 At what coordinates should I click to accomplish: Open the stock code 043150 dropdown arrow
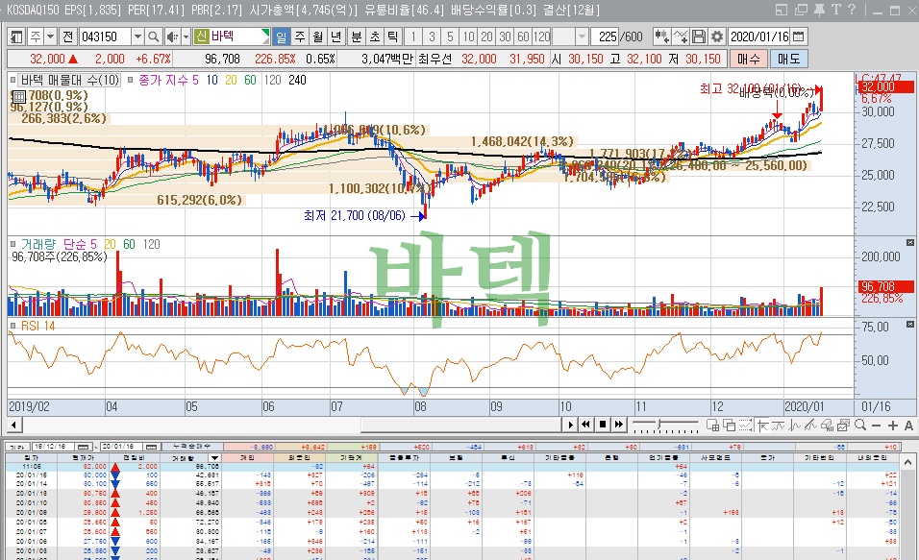pyautogui.click(x=137, y=37)
